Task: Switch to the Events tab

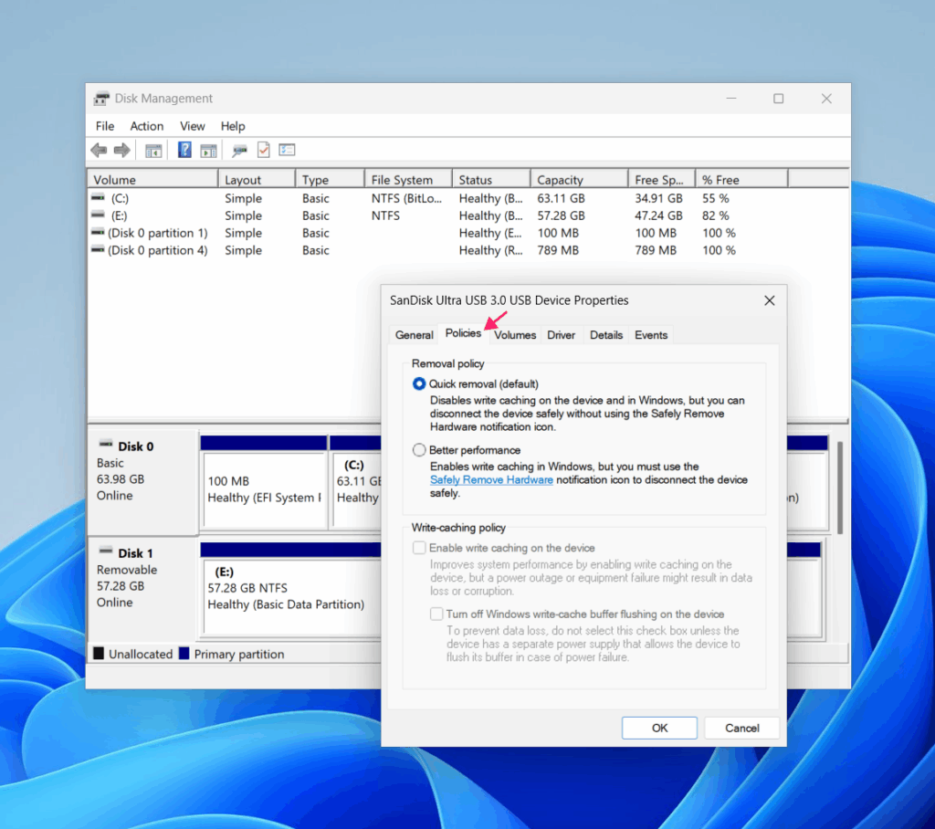Action: (x=651, y=335)
